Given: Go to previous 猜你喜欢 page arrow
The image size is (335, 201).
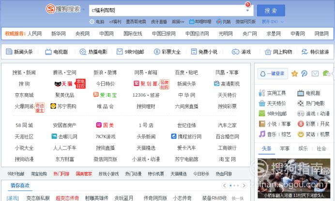Looking at the screenshot, I should tap(224, 186).
